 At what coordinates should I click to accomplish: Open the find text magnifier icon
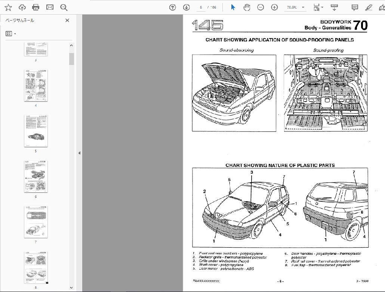point(64,7)
